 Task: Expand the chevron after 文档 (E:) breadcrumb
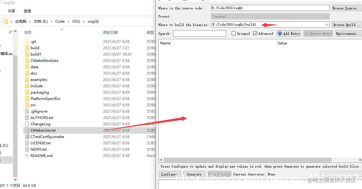[x=51, y=21]
